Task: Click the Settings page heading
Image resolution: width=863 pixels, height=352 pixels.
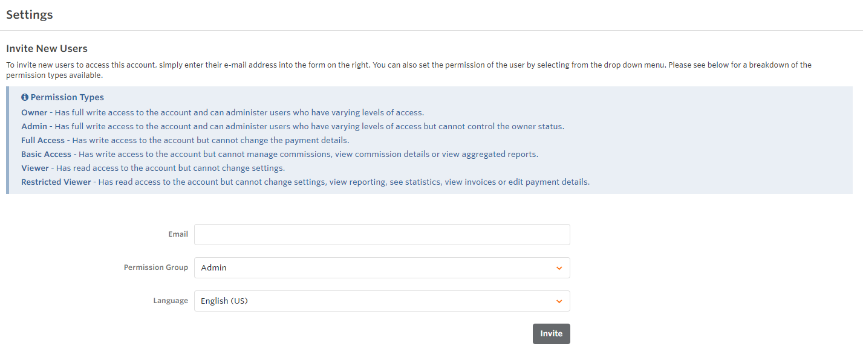Action: pos(30,15)
